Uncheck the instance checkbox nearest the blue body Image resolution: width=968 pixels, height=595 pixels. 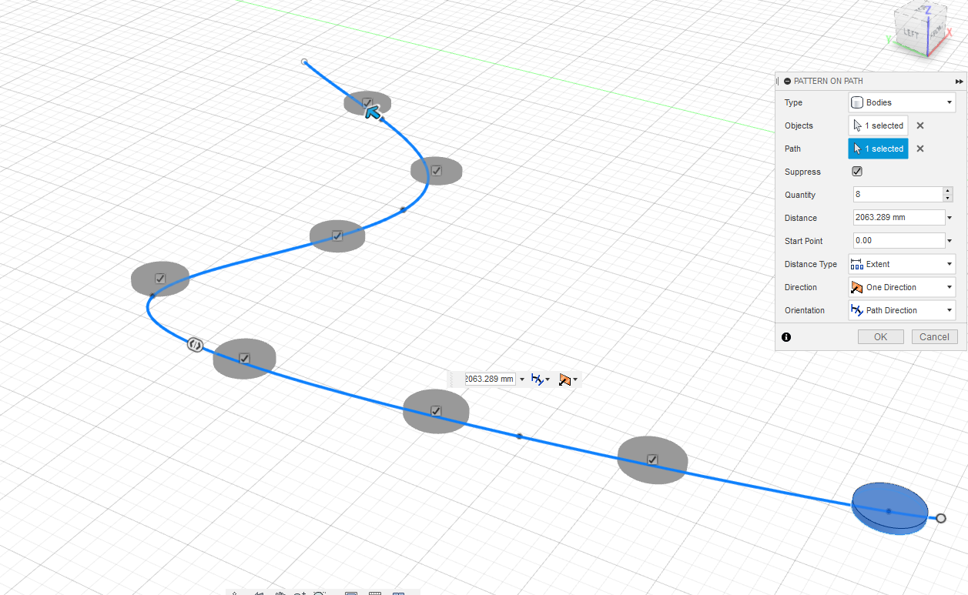tap(652, 460)
